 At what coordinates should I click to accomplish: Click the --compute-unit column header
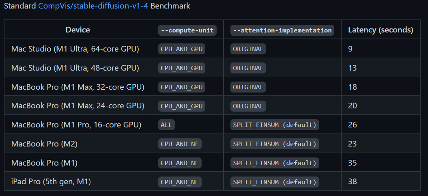(x=187, y=30)
